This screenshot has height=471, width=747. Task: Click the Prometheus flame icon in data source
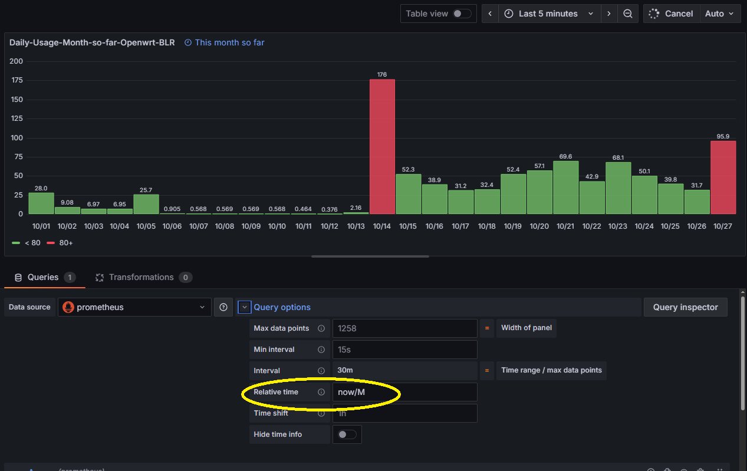[68, 307]
